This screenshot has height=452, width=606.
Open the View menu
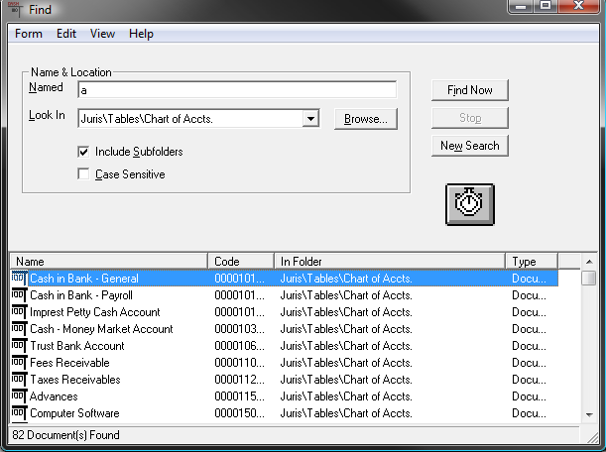(102, 34)
